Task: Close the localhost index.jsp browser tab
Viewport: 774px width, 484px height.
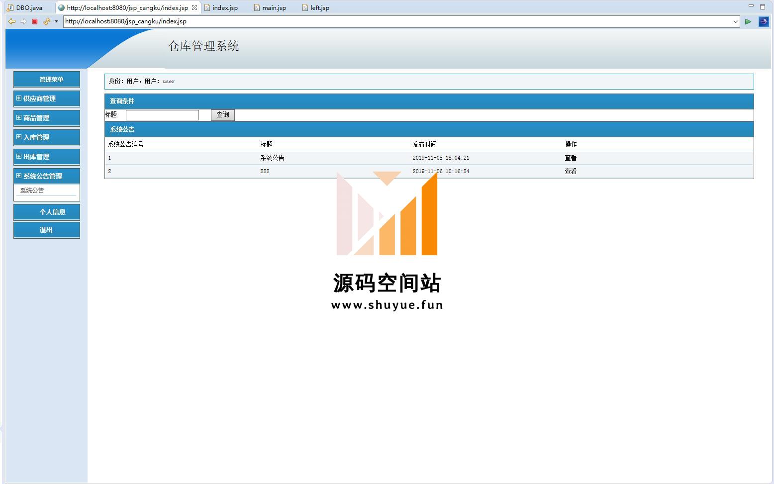Action: click(194, 7)
